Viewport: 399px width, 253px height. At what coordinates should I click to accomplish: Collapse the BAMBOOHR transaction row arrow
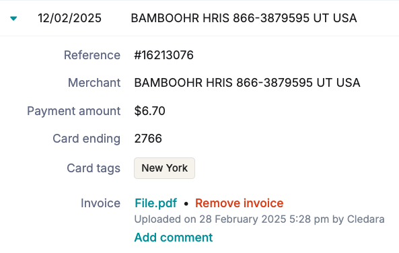[x=13, y=18]
